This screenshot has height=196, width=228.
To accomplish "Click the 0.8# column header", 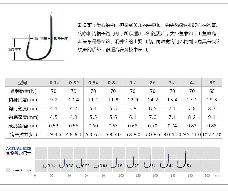I will 113,83.
